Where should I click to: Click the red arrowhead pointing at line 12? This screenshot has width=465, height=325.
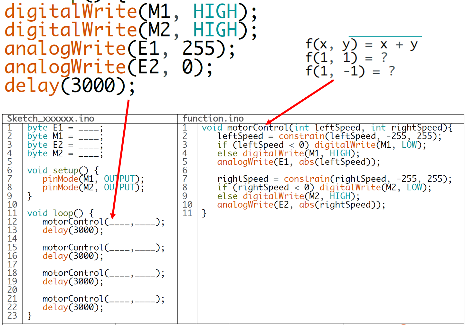pos(113,215)
